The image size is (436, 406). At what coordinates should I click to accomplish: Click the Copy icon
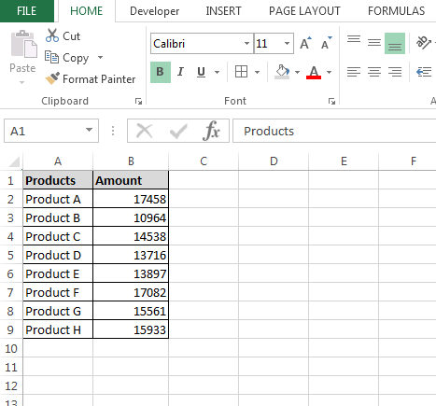tap(51, 57)
